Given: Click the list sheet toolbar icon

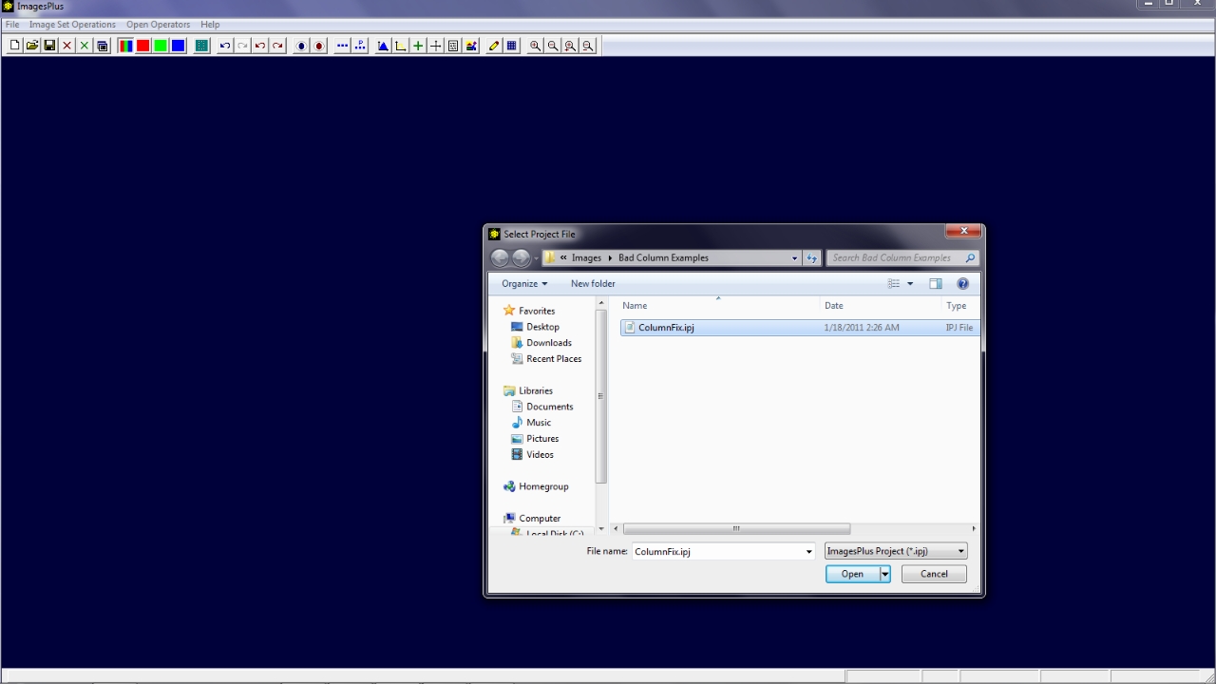Looking at the screenshot, I should (x=453, y=46).
